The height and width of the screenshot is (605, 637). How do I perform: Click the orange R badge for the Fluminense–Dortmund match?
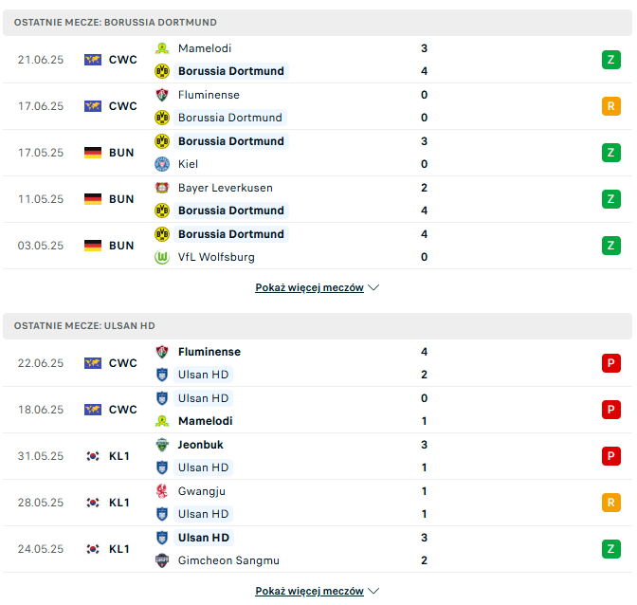tap(611, 106)
